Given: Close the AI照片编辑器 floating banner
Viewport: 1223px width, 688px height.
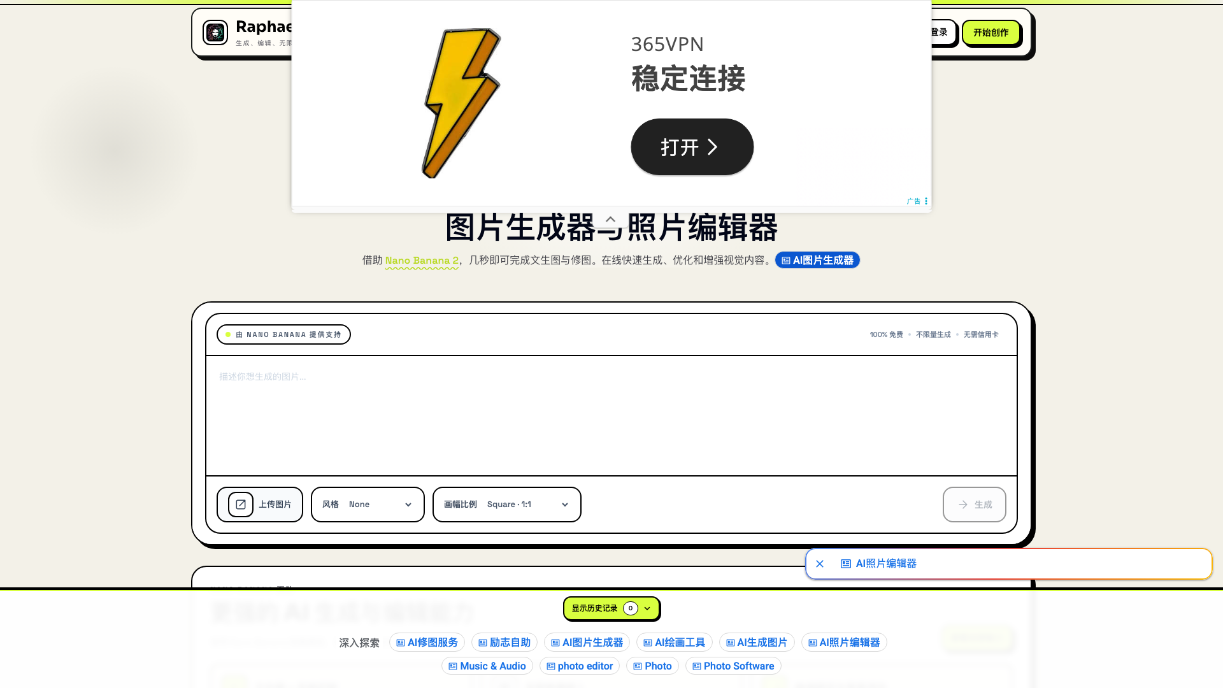Looking at the screenshot, I should tap(820, 564).
